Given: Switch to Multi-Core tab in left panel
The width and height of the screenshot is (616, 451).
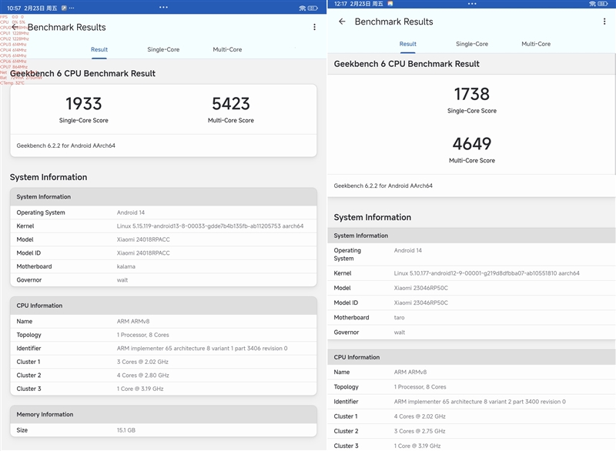Looking at the screenshot, I should 227,49.
